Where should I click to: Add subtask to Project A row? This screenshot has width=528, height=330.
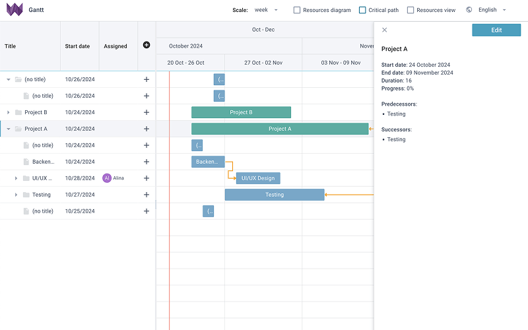(147, 129)
